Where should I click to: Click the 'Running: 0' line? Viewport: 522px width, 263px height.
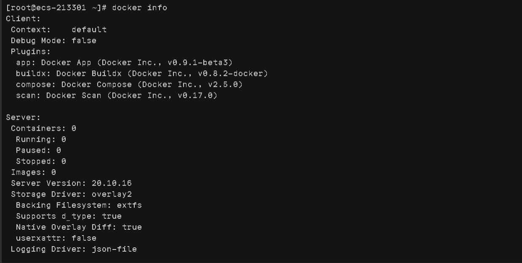pos(41,139)
